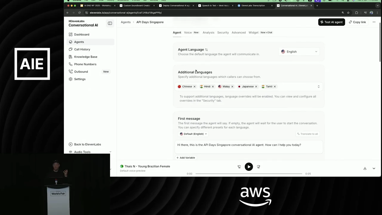
Task: Switch to the Security tab
Action: (223, 33)
